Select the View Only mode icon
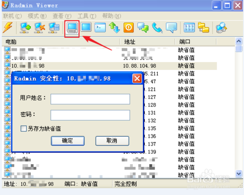 click(x=86, y=27)
